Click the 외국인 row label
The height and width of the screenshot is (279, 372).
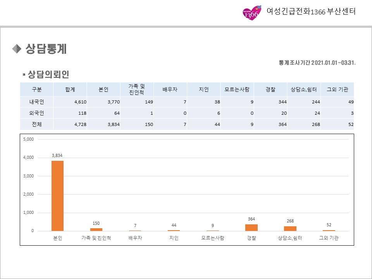point(36,113)
